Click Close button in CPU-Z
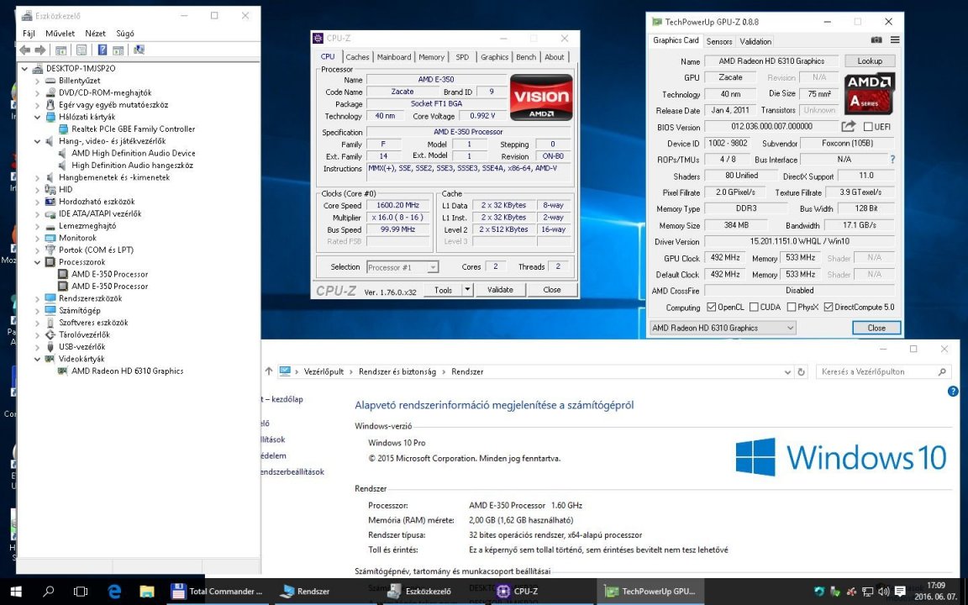 tap(552, 290)
